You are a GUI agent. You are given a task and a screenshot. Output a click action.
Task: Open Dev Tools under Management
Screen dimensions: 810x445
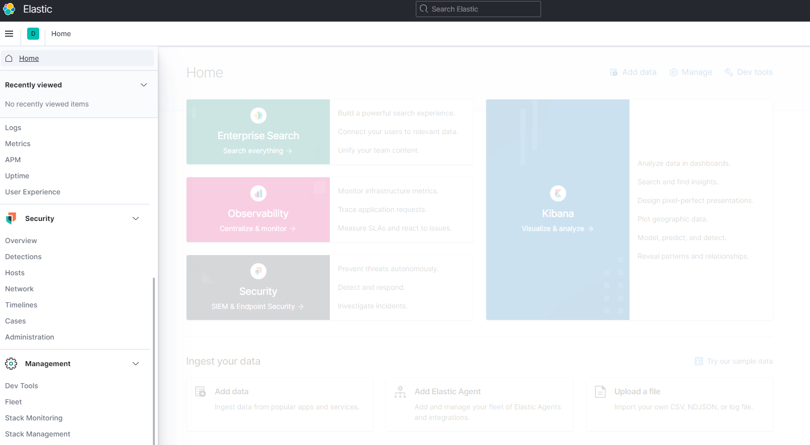tap(22, 386)
